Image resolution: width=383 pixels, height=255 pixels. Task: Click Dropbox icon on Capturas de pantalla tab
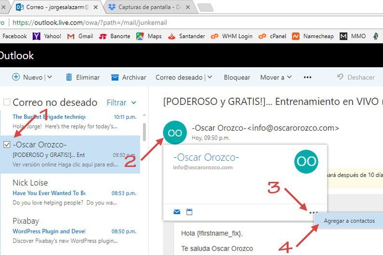[112, 7]
